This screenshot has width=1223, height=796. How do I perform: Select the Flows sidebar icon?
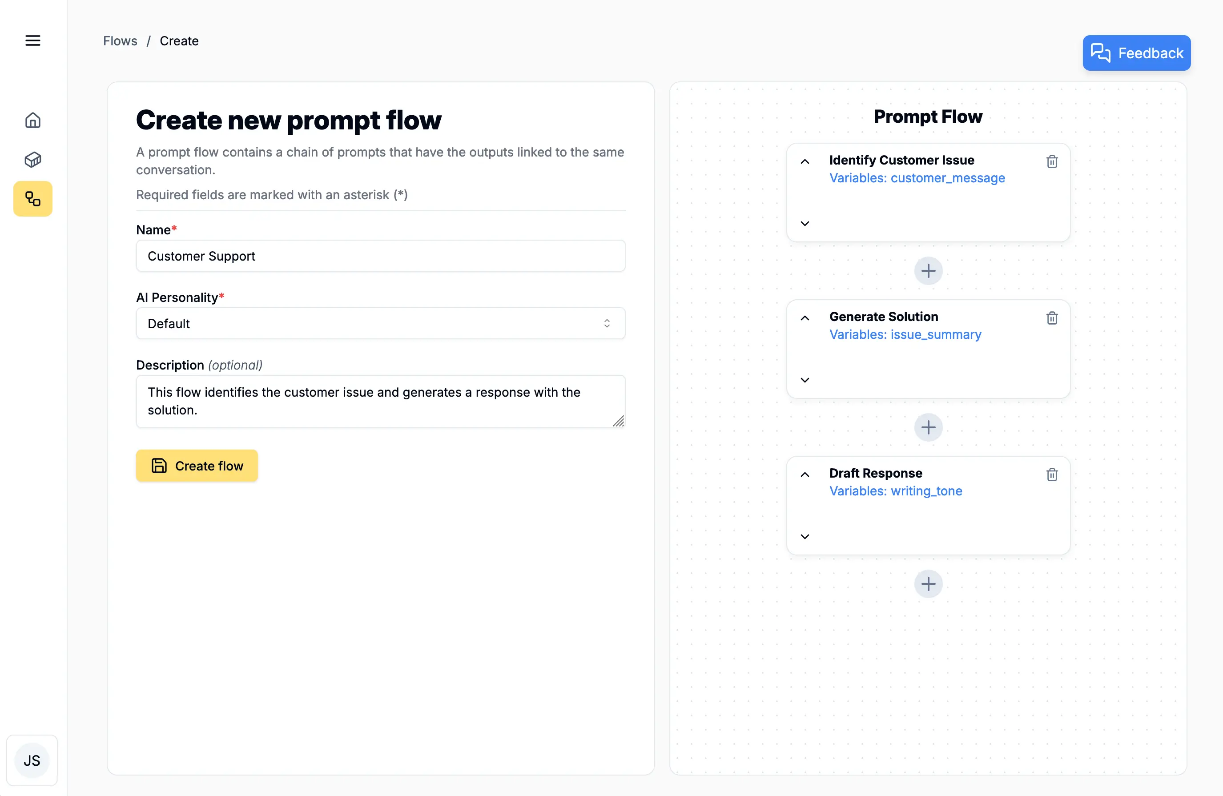[33, 199]
